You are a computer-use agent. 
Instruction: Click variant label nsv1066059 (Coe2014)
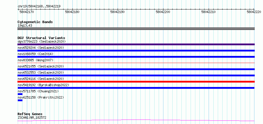(35, 54)
